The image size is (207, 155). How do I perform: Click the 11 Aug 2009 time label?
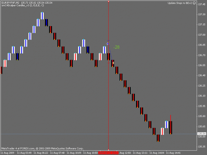tap(7, 153)
